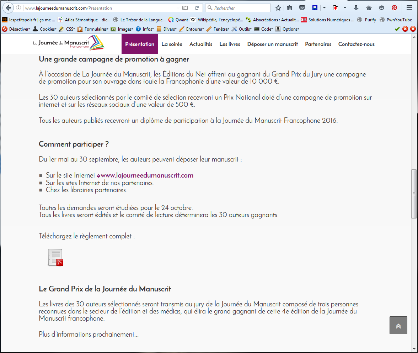The height and width of the screenshot is (353, 418).
Task: Follow the www.lajourneedumanuscrit.com link
Action: pos(147,175)
